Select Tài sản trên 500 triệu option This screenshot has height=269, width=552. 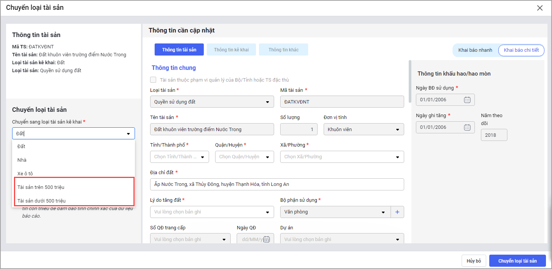38,187
